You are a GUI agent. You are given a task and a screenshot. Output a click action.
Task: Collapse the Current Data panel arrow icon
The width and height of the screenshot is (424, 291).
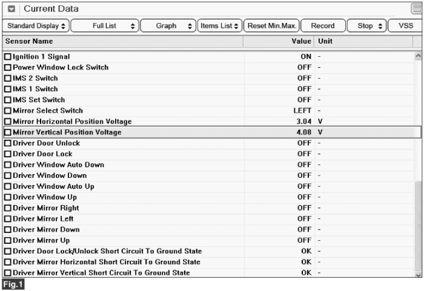pos(12,9)
